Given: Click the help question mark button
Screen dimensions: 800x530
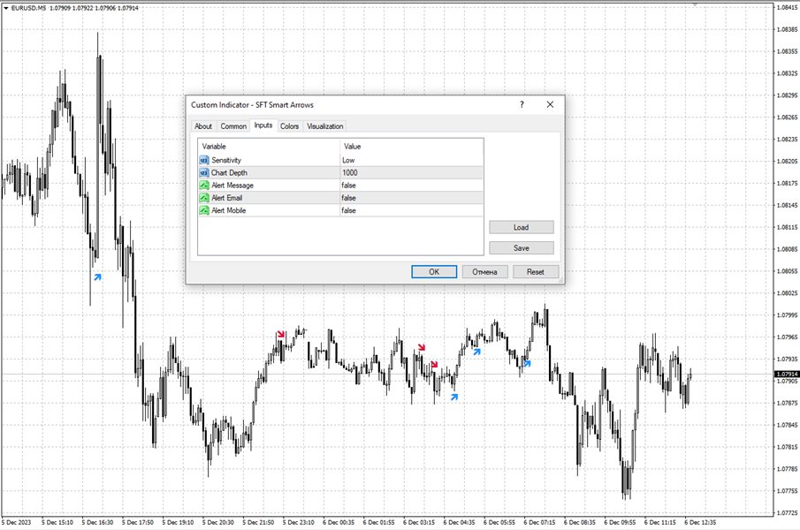Looking at the screenshot, I should [522, 104].
